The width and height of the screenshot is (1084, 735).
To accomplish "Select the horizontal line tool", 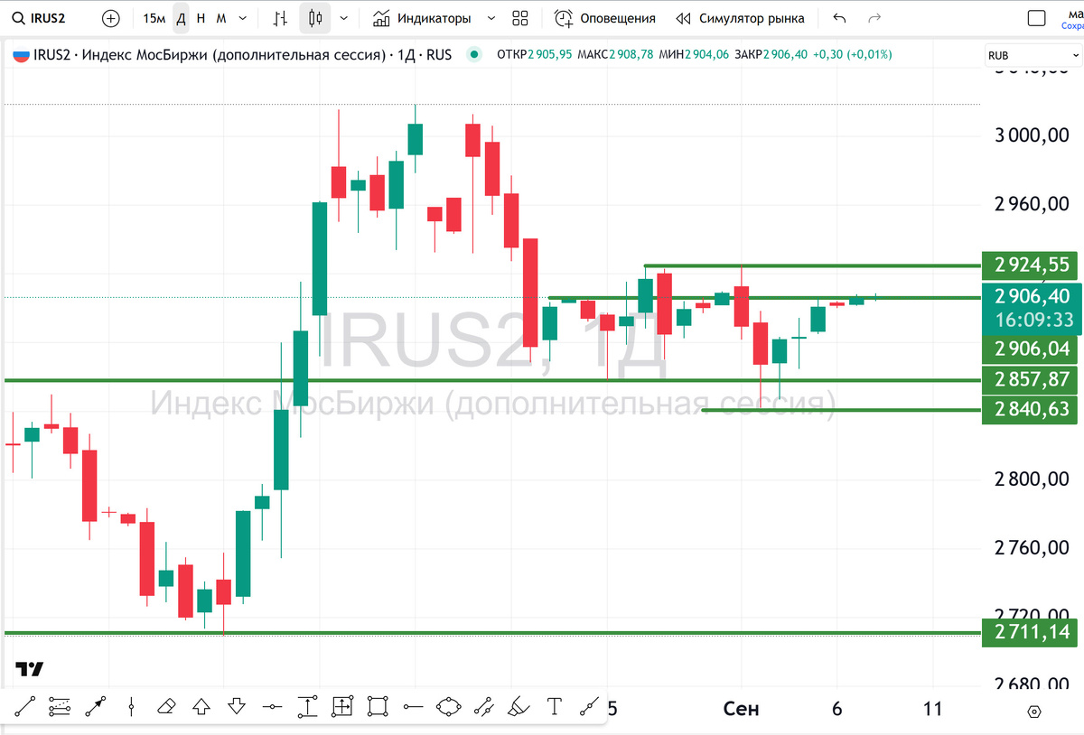I will tap(272, 706).
